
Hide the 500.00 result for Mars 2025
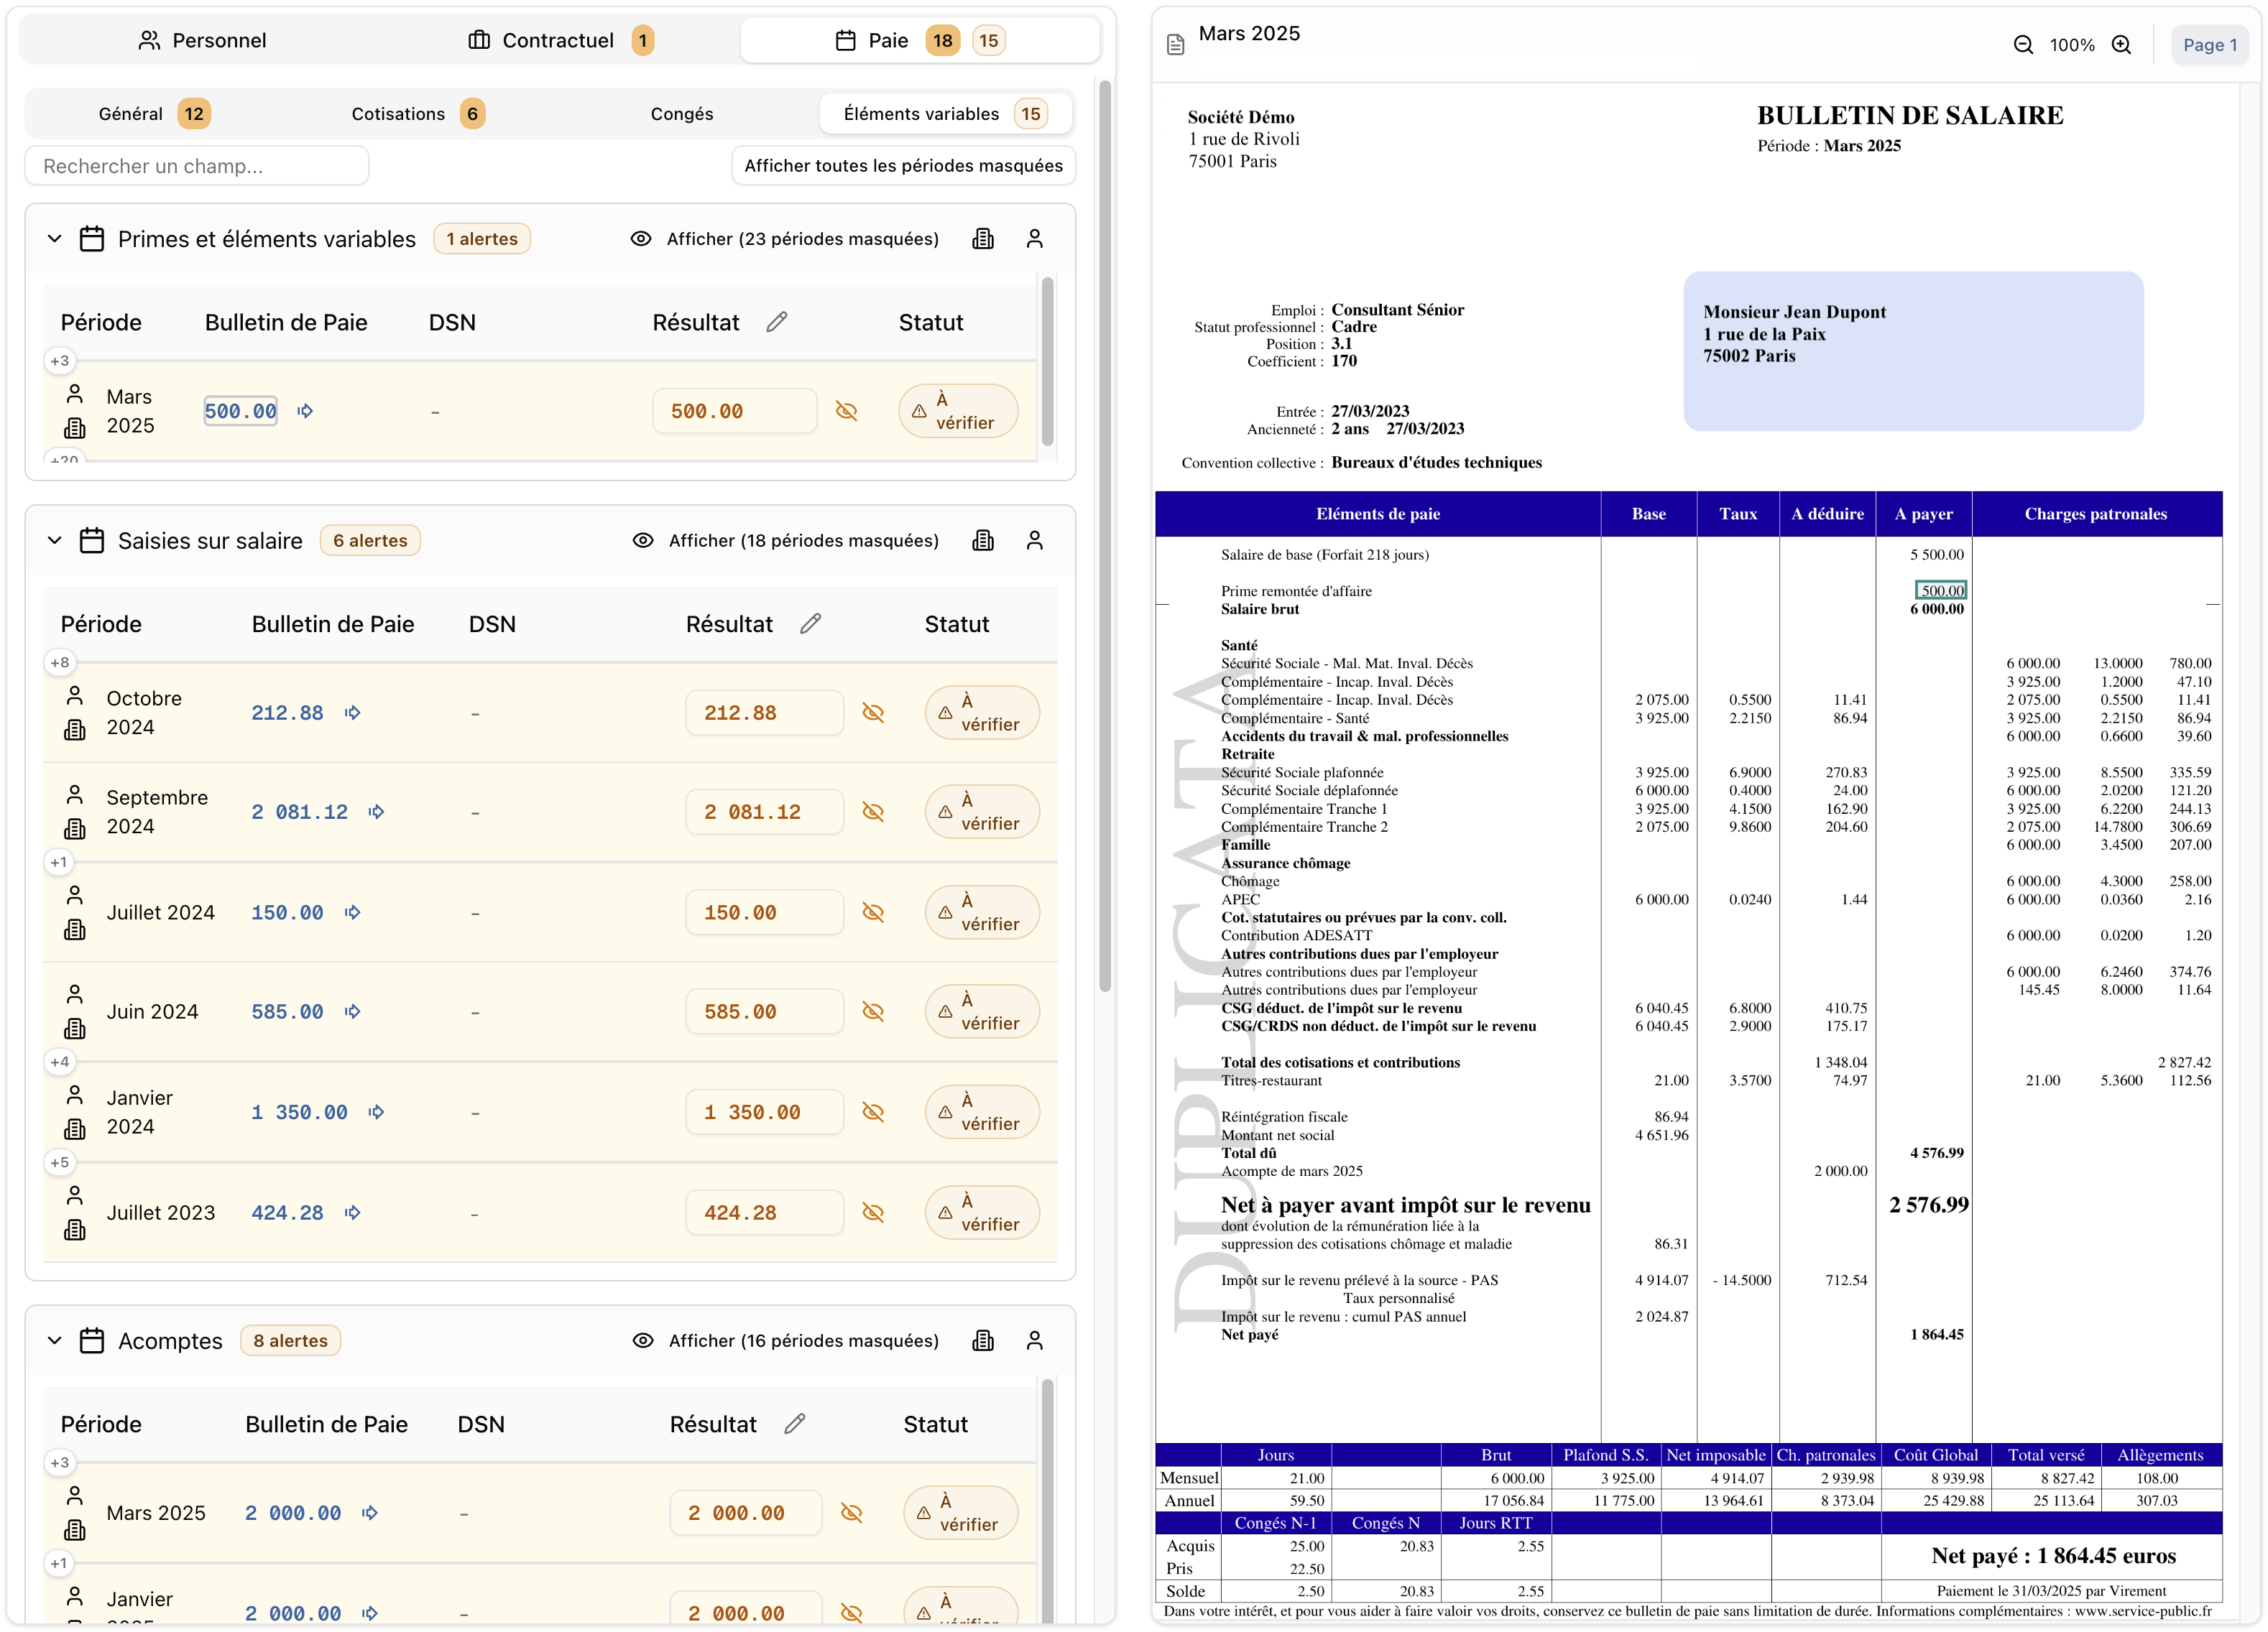click(x=847, y=411)
